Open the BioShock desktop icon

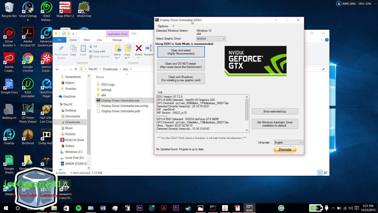28,137
